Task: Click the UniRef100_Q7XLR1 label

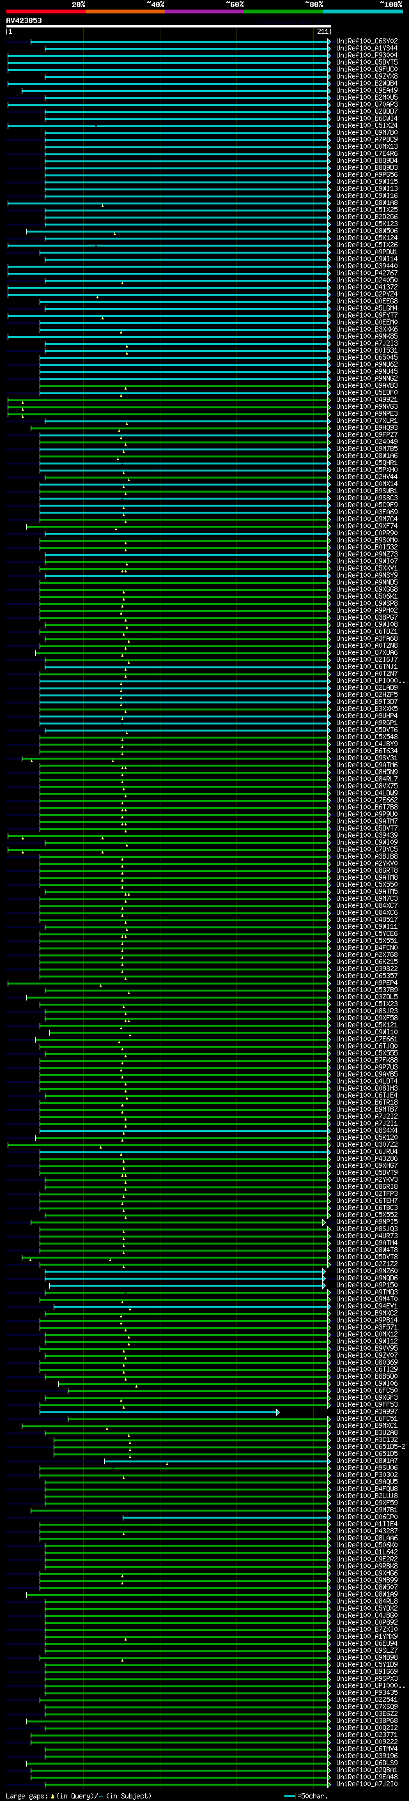Action: coord(367,421)
